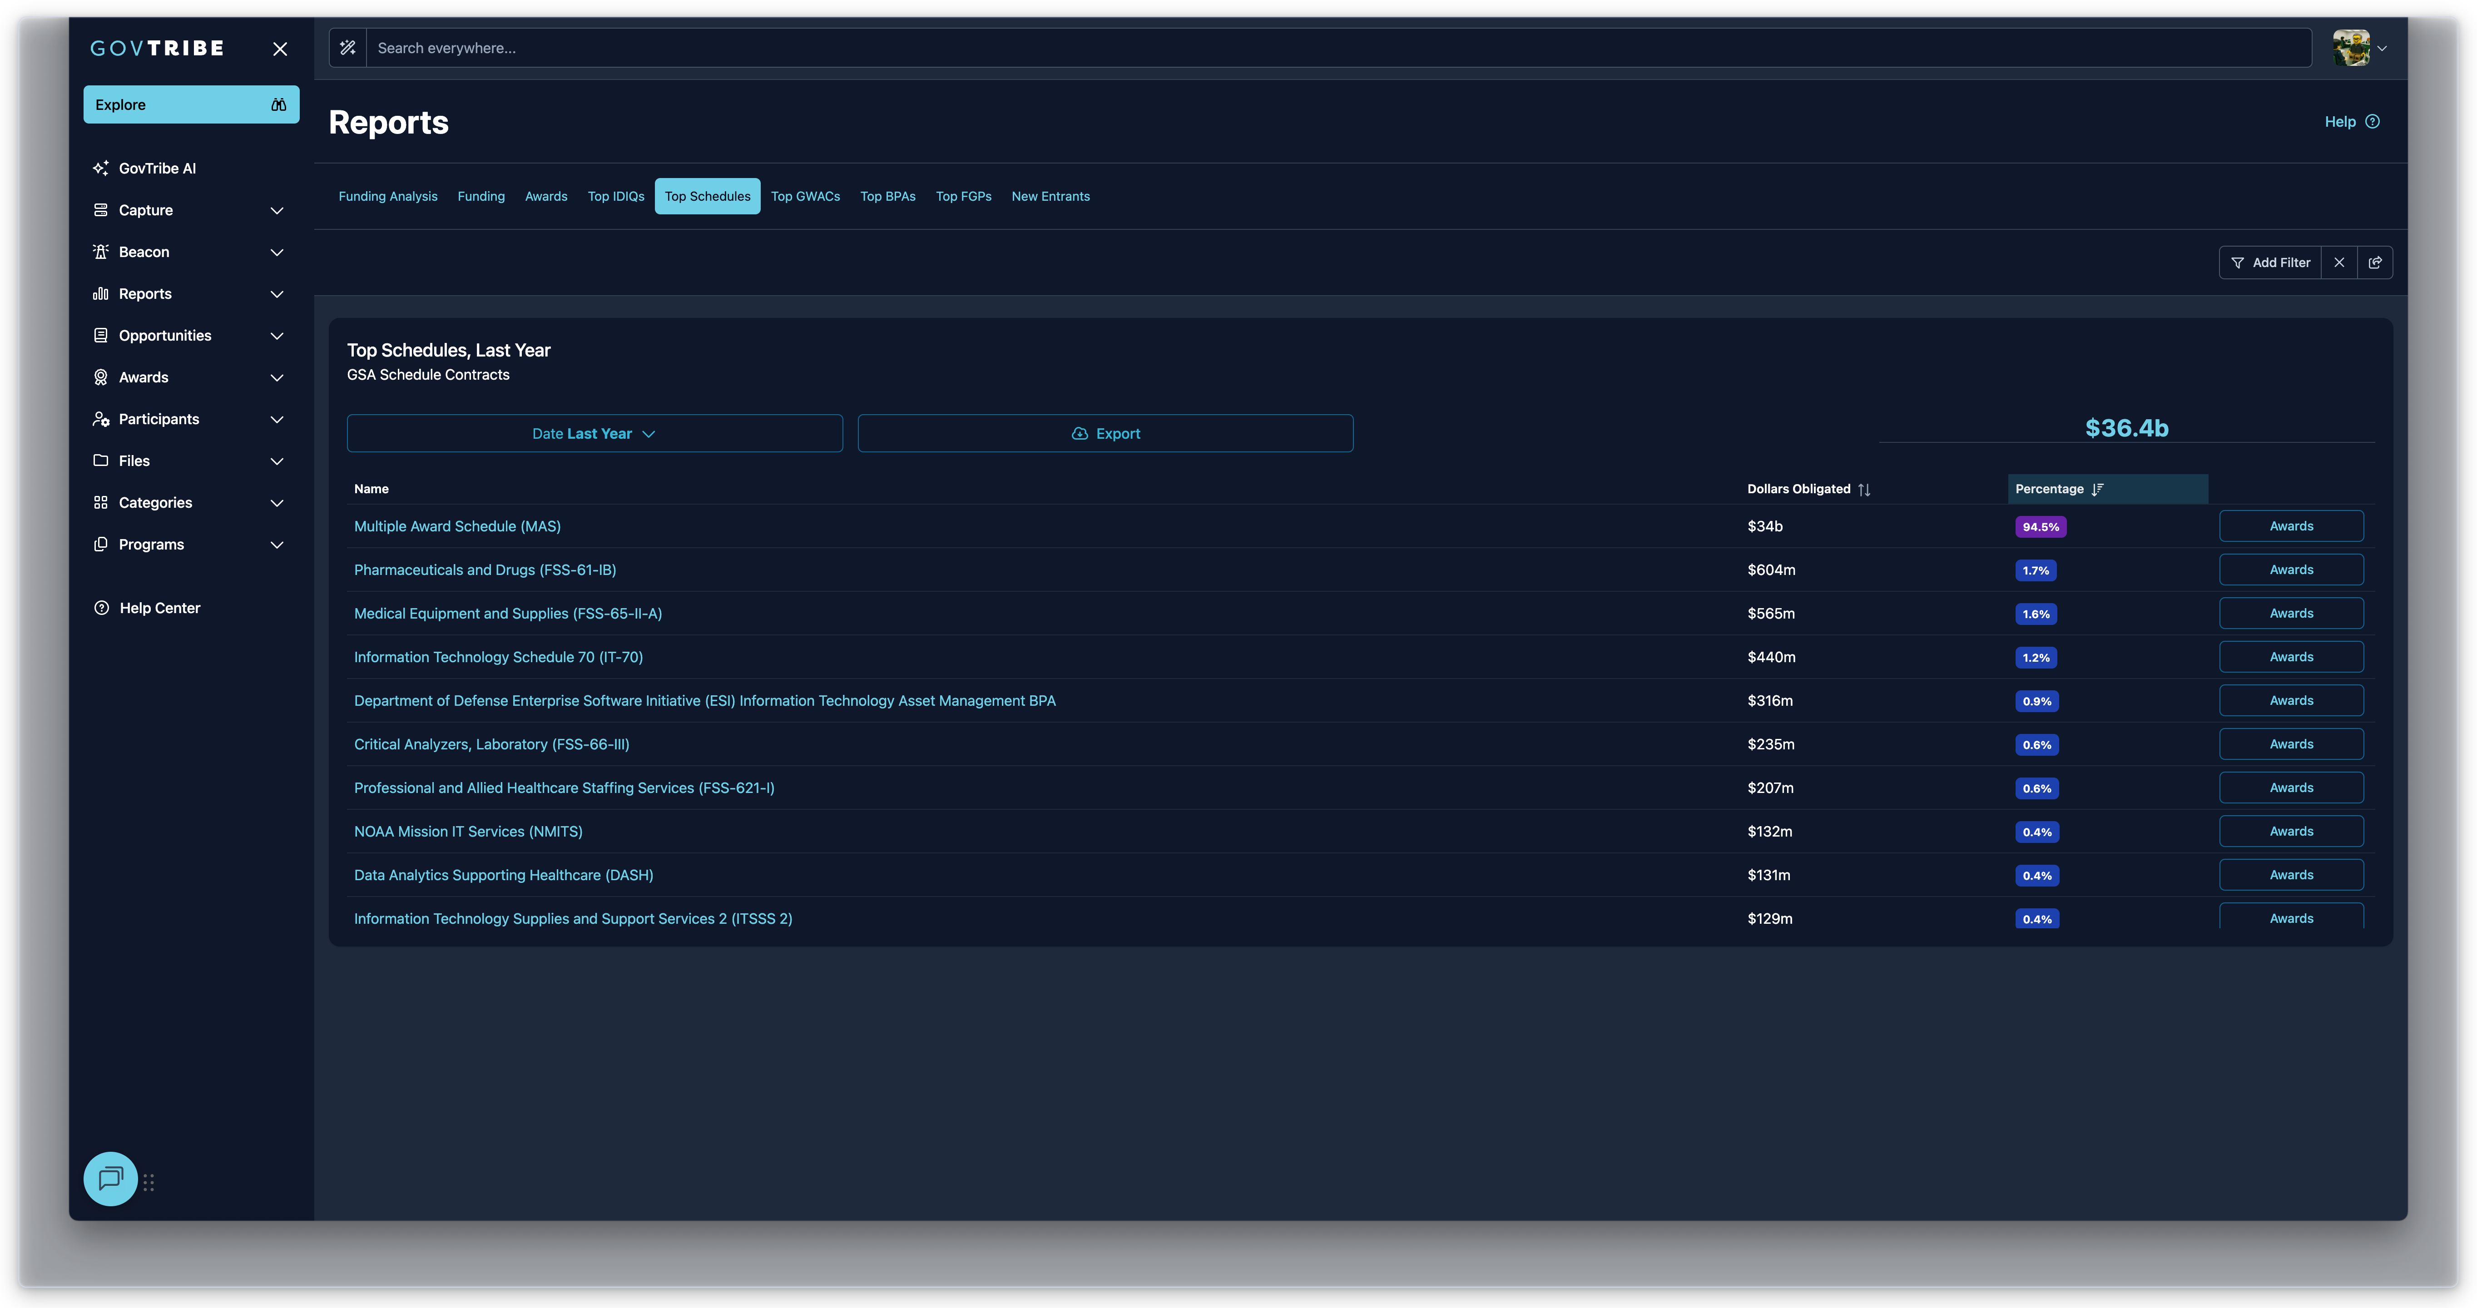
Task: Click the Help Center circle icon
Action: (102, 608)
